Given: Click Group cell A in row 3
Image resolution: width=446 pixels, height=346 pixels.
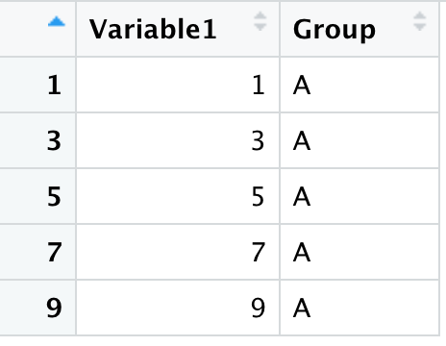Looking at the screenshot, I should coord(359,140).
